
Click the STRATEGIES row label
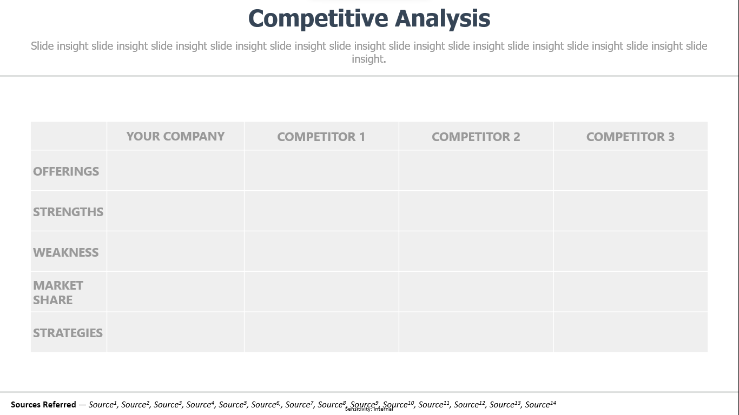pyautogui.click(x=68, y=333)
